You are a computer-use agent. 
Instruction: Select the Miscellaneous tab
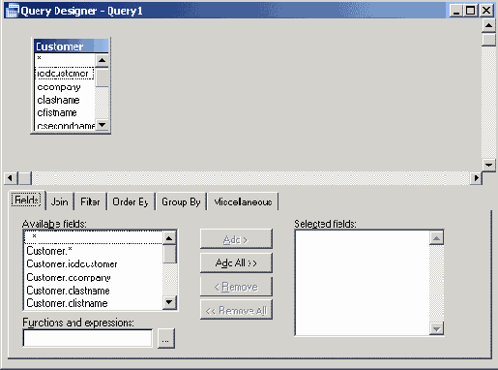pos(243,201)
